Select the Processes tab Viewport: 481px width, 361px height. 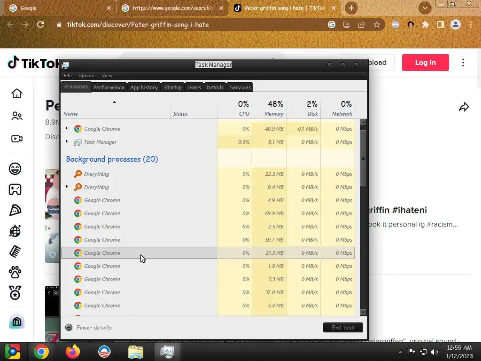click(x=76, y=87)
